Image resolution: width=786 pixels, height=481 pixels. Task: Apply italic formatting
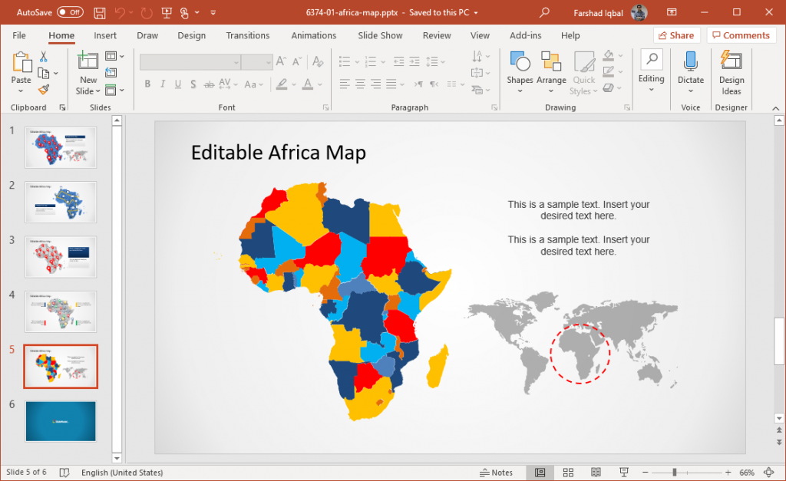tap(162, 84)
